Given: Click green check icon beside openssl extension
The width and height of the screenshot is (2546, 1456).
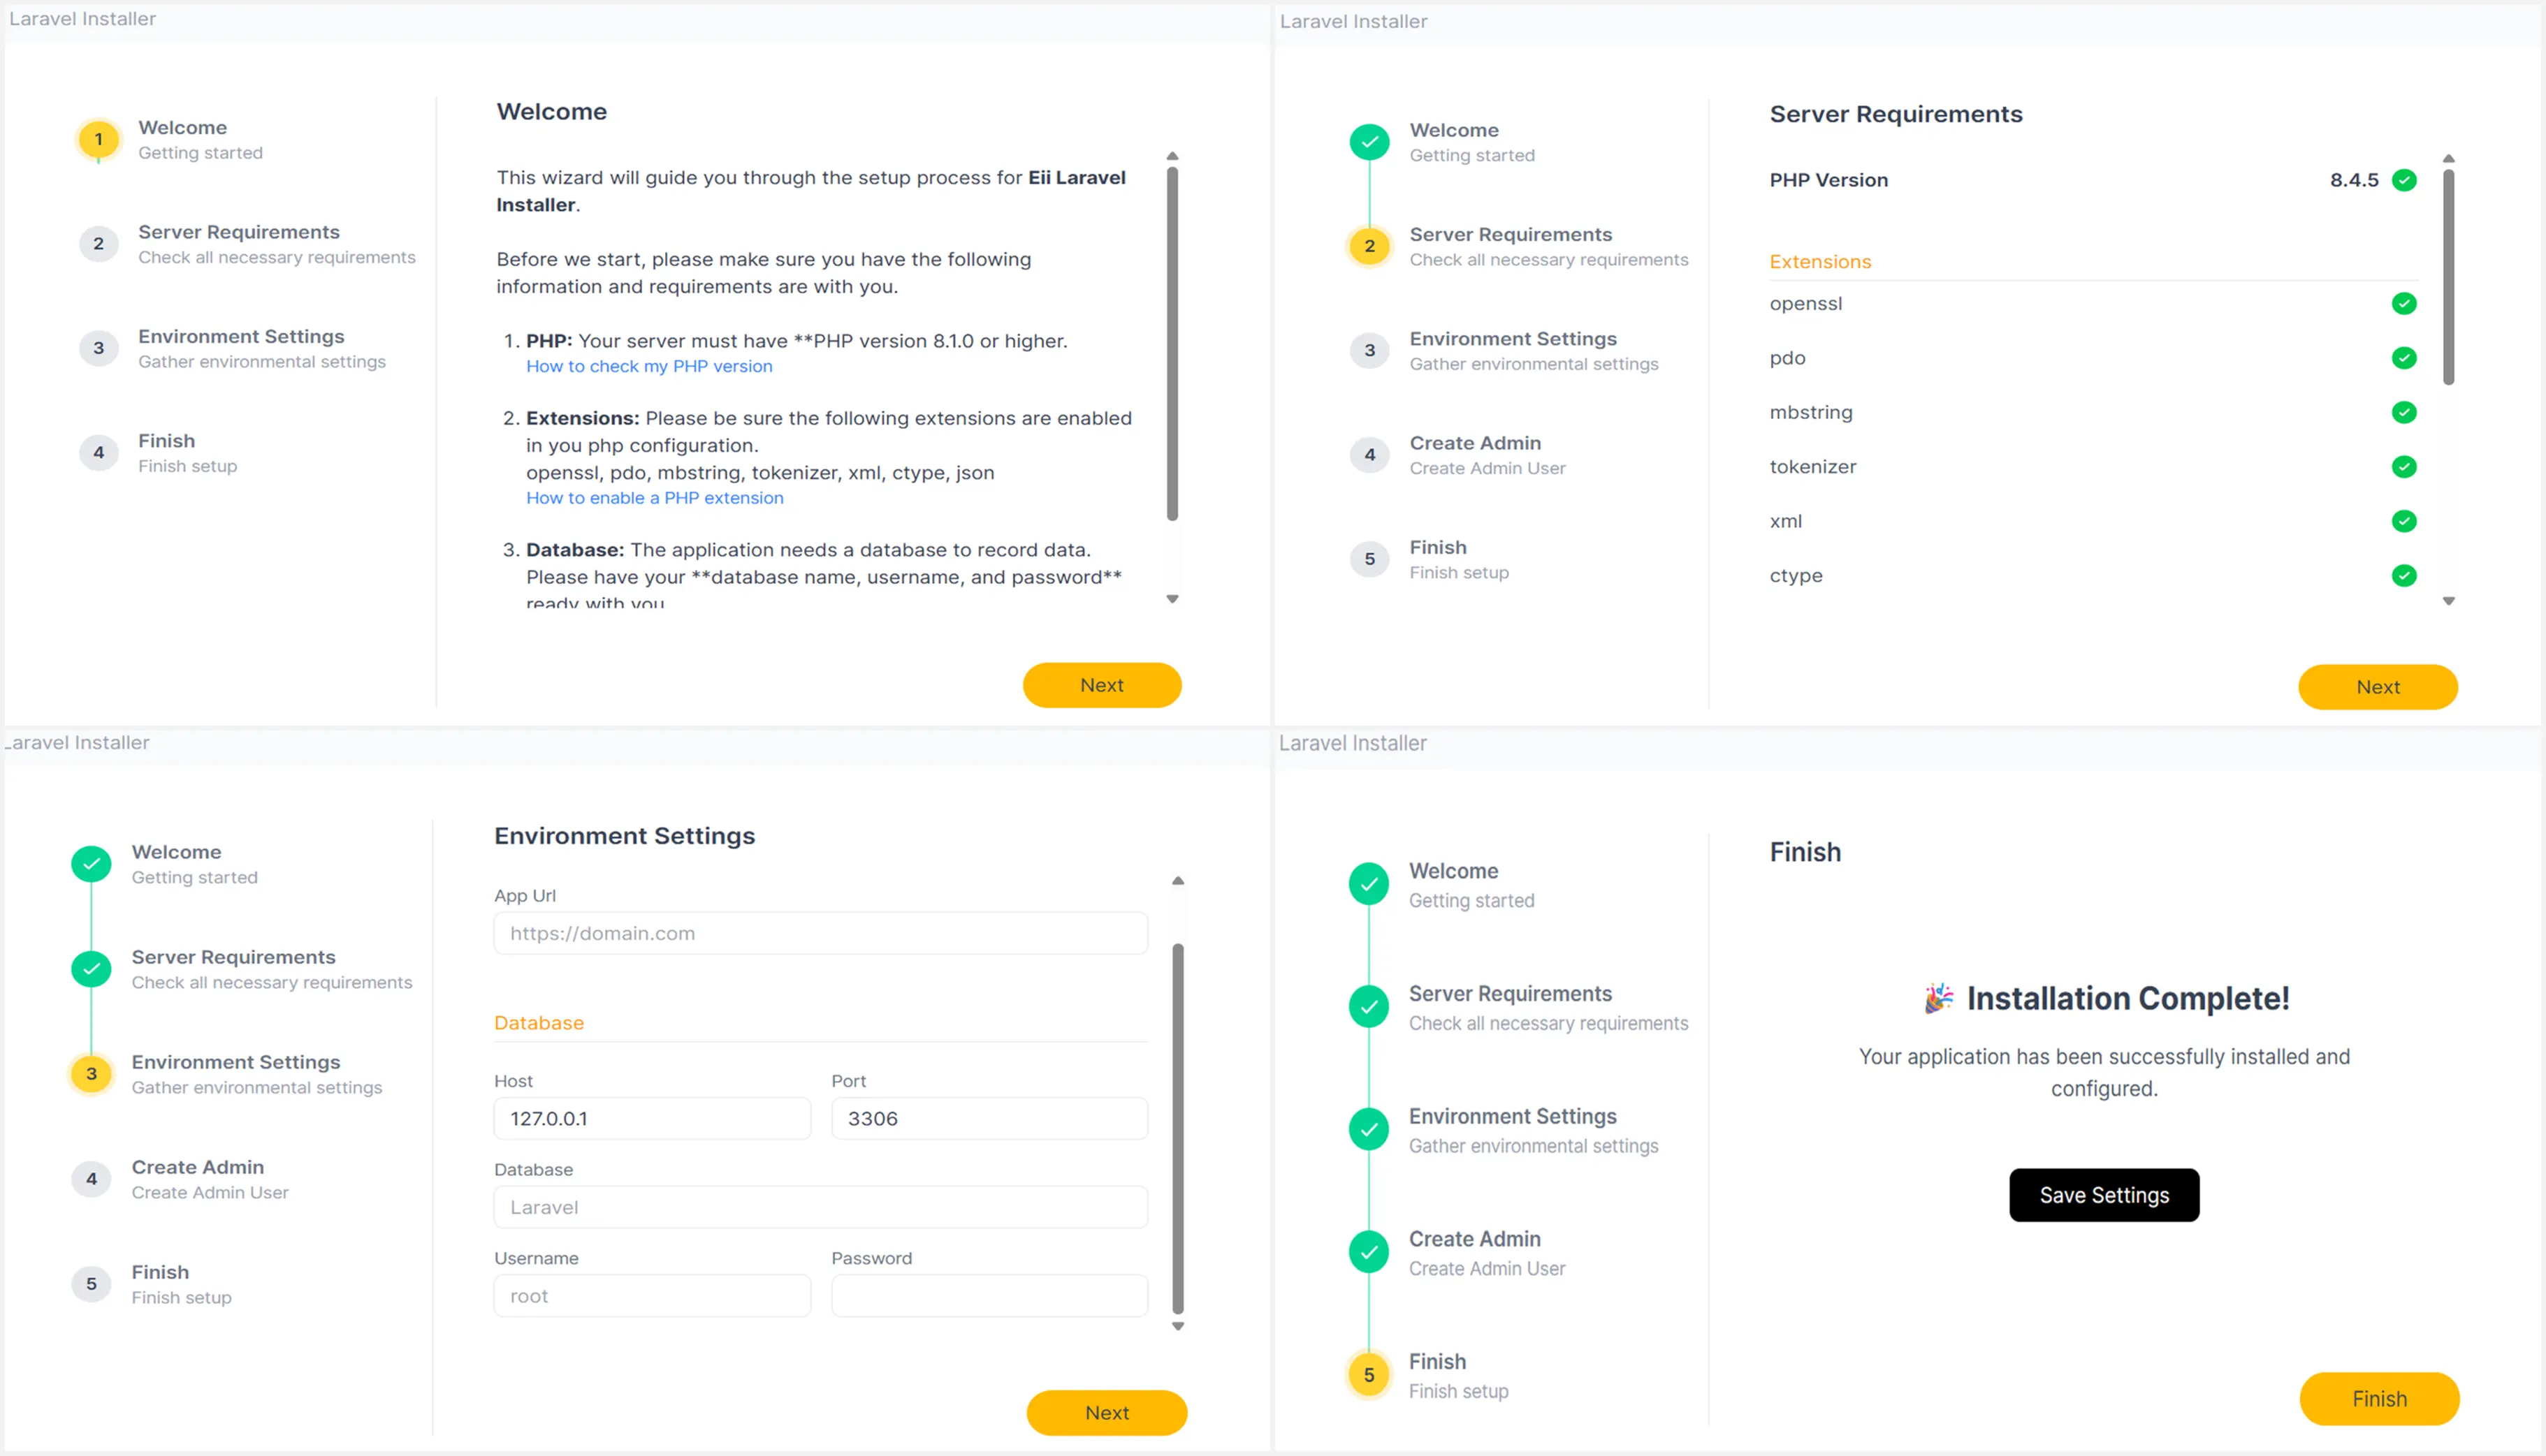Looking at the screenshot, I should 2403,303.
